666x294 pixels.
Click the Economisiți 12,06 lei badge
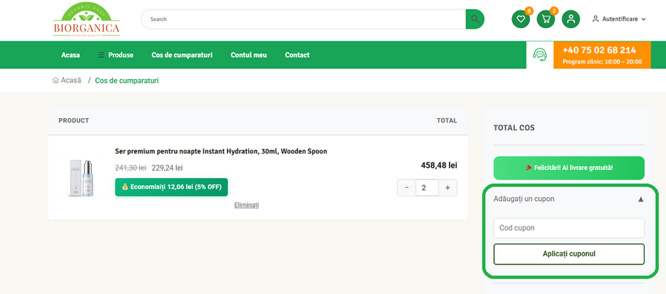click(x=172, y=187)
